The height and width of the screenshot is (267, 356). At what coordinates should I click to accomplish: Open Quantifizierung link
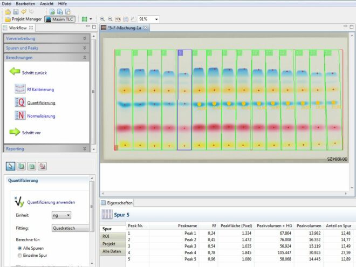coord(41,103)
